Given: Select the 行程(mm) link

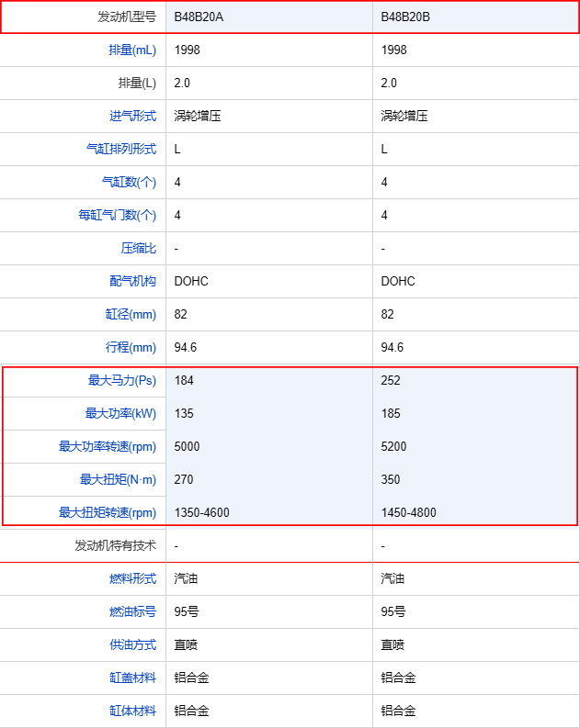Looking at the screenshot, I should click(131, 347).
